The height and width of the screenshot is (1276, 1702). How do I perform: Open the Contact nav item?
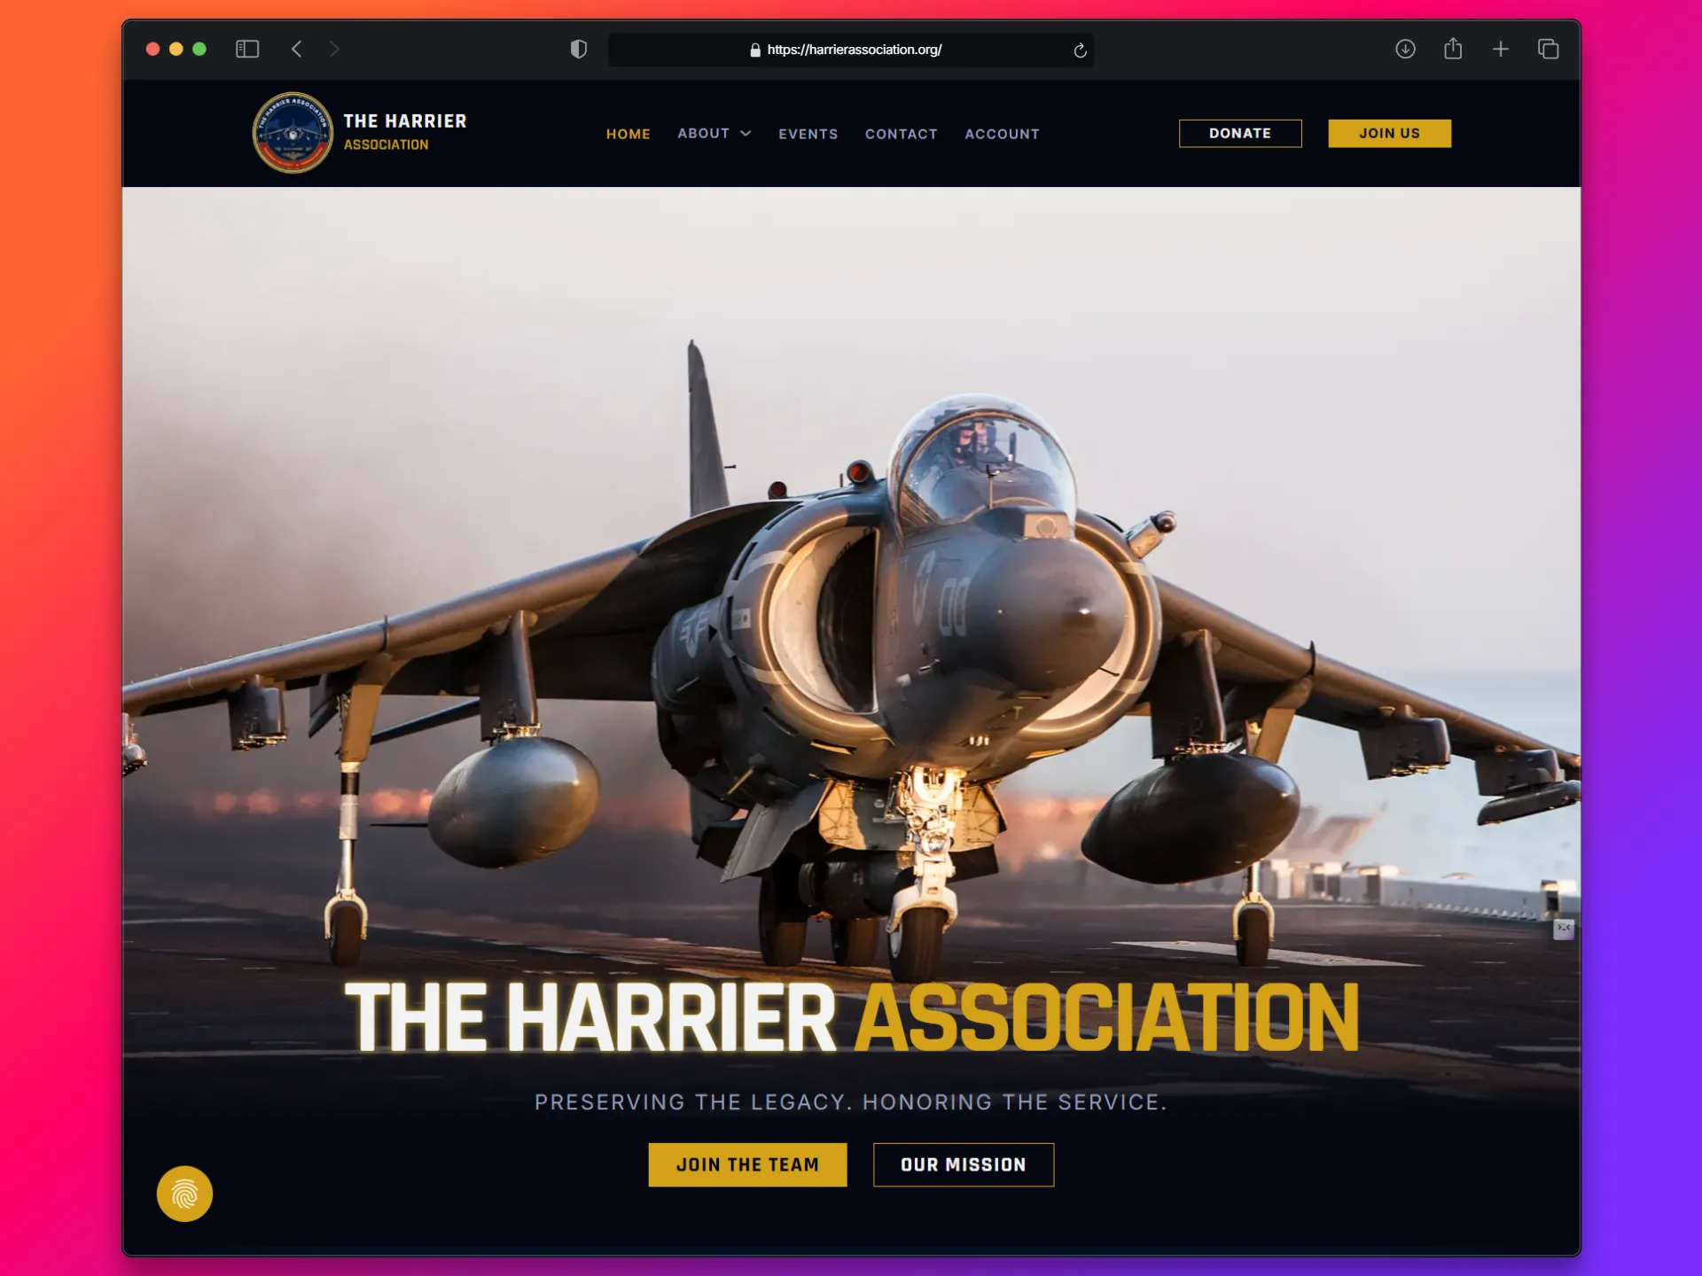(902, 134)
